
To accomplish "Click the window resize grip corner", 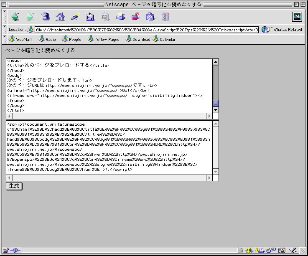I will [x=303, y=251].
